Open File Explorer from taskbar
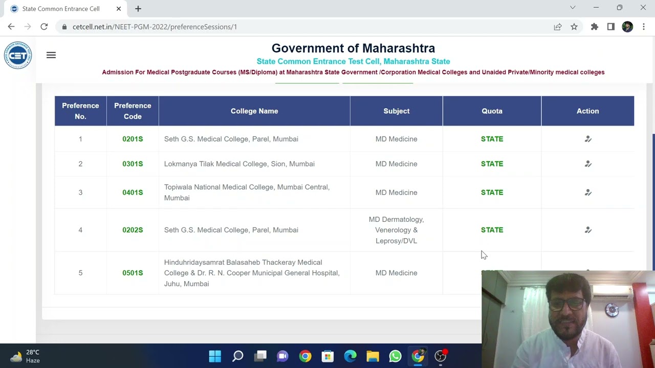 pyautogui.click(x=373, y=356)
